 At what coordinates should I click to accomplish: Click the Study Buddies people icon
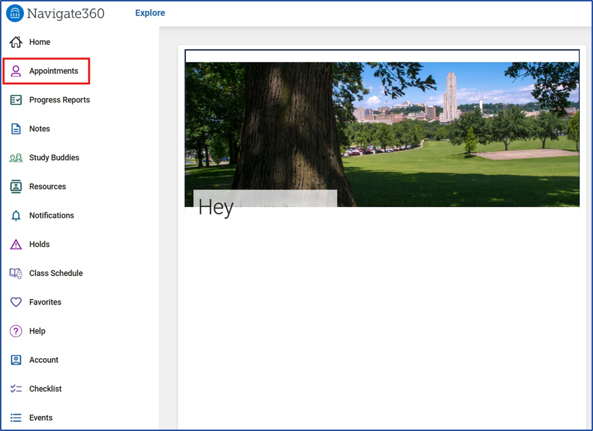coord(16,157)
